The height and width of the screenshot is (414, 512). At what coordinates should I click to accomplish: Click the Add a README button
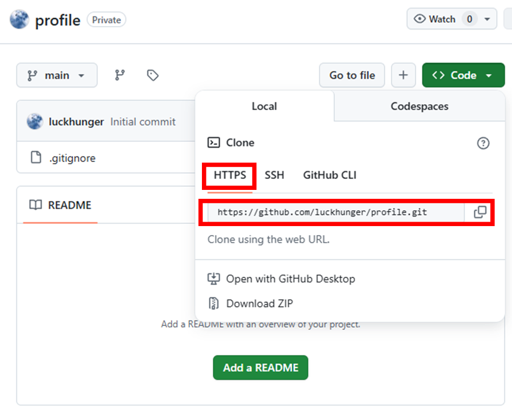pos(260,368)
